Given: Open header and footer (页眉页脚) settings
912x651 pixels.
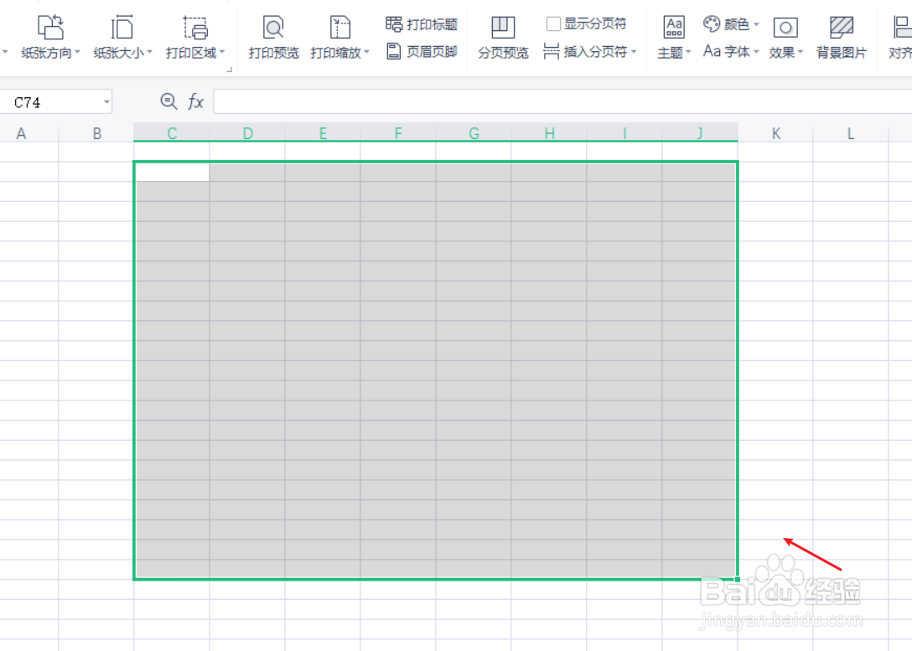Looking at the screenshot, I should [x=422, y=51].
